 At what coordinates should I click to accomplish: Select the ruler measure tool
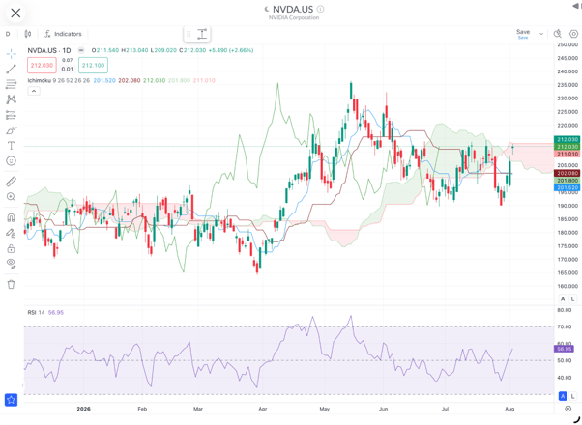point(12,182)
